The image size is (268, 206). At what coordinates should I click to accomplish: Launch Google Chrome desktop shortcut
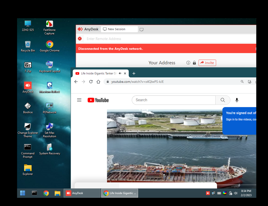click(x=50, y=46)
